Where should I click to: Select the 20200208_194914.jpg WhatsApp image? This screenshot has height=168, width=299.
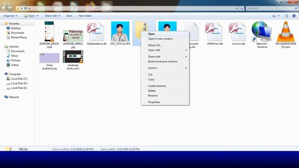(x=73, y=35)
